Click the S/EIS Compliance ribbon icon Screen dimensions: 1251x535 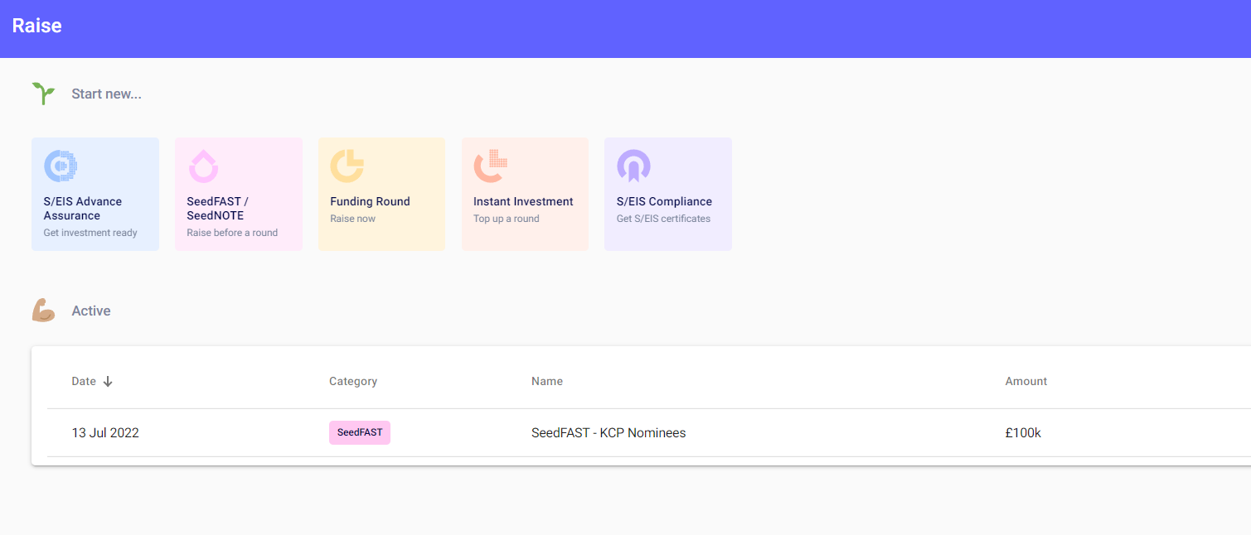point(633,166)
